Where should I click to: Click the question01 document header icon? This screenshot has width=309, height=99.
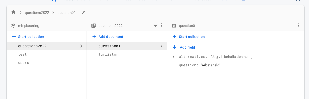(174, 26)
